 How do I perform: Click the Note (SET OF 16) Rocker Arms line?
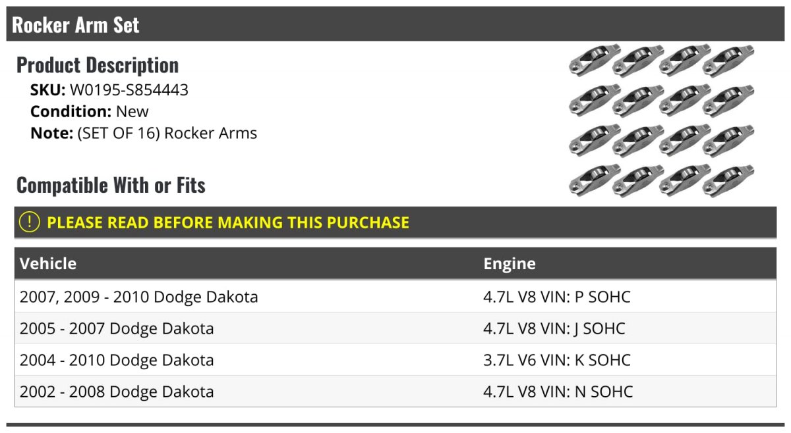pos(144,134)
